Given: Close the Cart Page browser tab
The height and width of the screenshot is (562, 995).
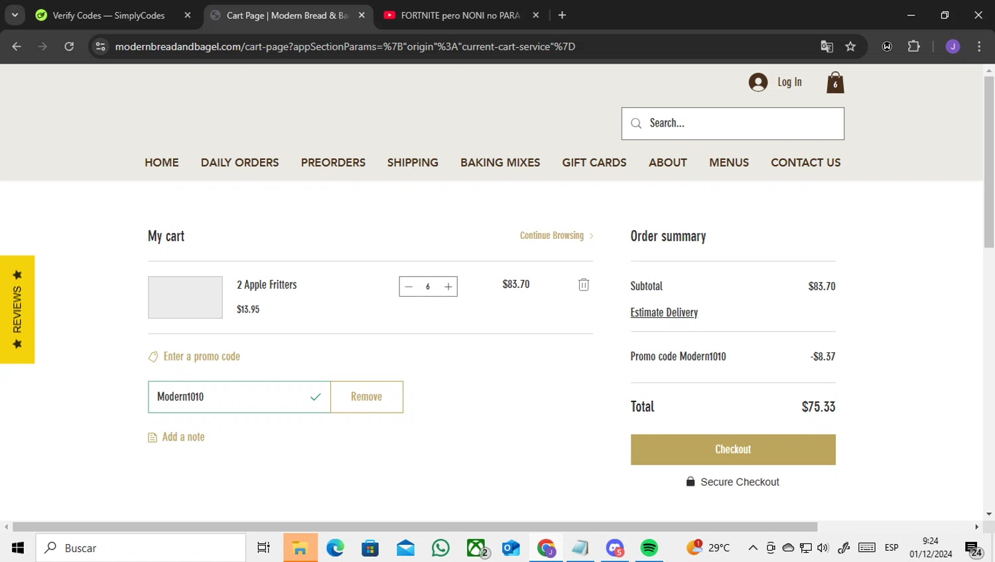Looking at the screenshot, I should point(362,15).
